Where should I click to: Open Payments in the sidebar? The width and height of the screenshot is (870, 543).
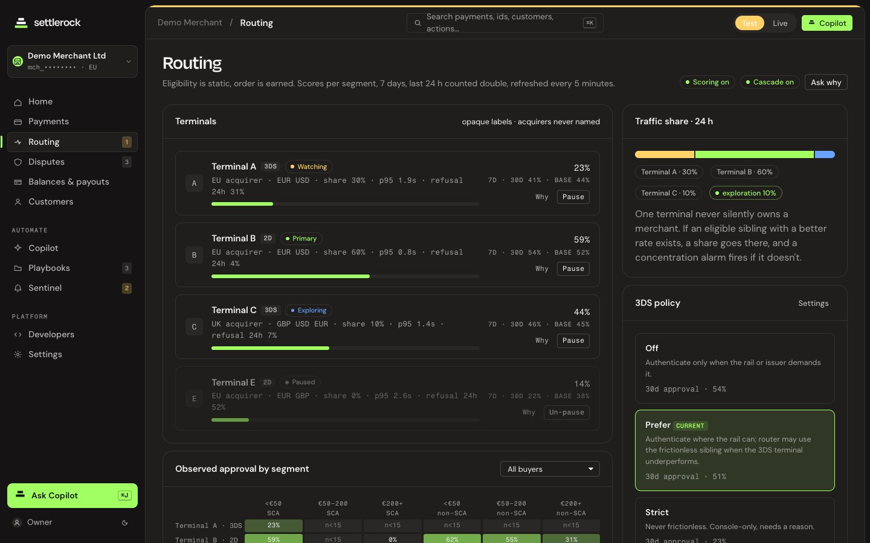(x=72, y=121)
